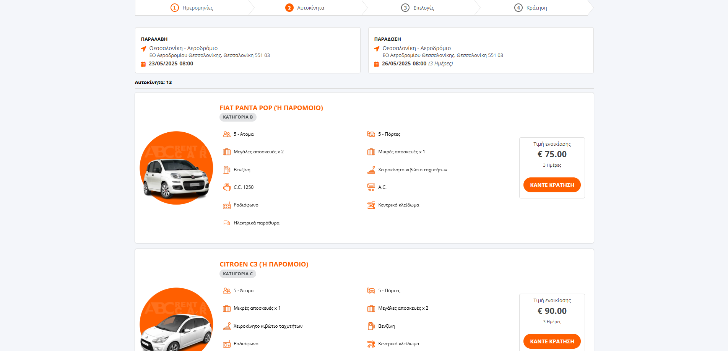Screen dimensions: 728x351
Task: Click Fiat Panda electric windows icon
Action: pyautogui.click(x=227, y=223)
